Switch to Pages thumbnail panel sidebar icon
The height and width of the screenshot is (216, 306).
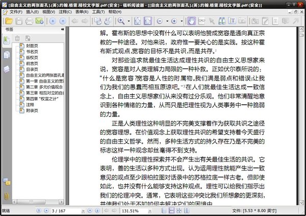click(x=7, y=55)
